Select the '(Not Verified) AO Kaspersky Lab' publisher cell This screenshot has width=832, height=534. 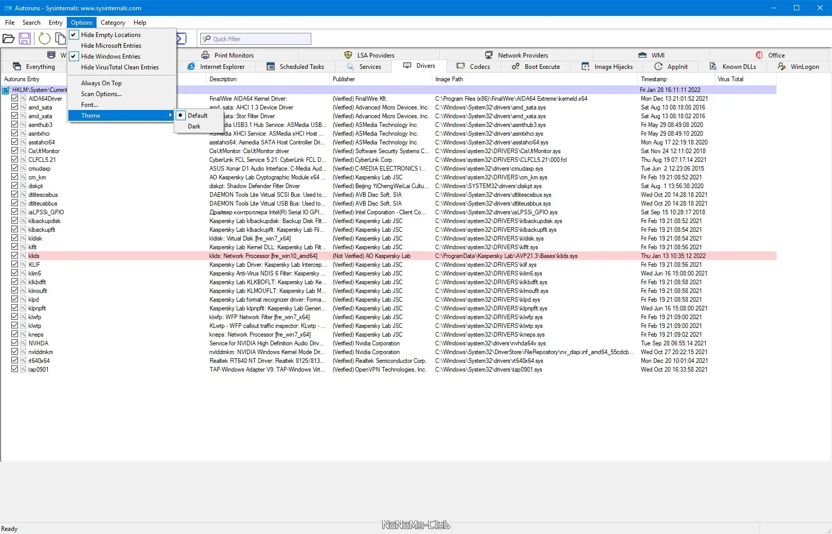point(371,256)
